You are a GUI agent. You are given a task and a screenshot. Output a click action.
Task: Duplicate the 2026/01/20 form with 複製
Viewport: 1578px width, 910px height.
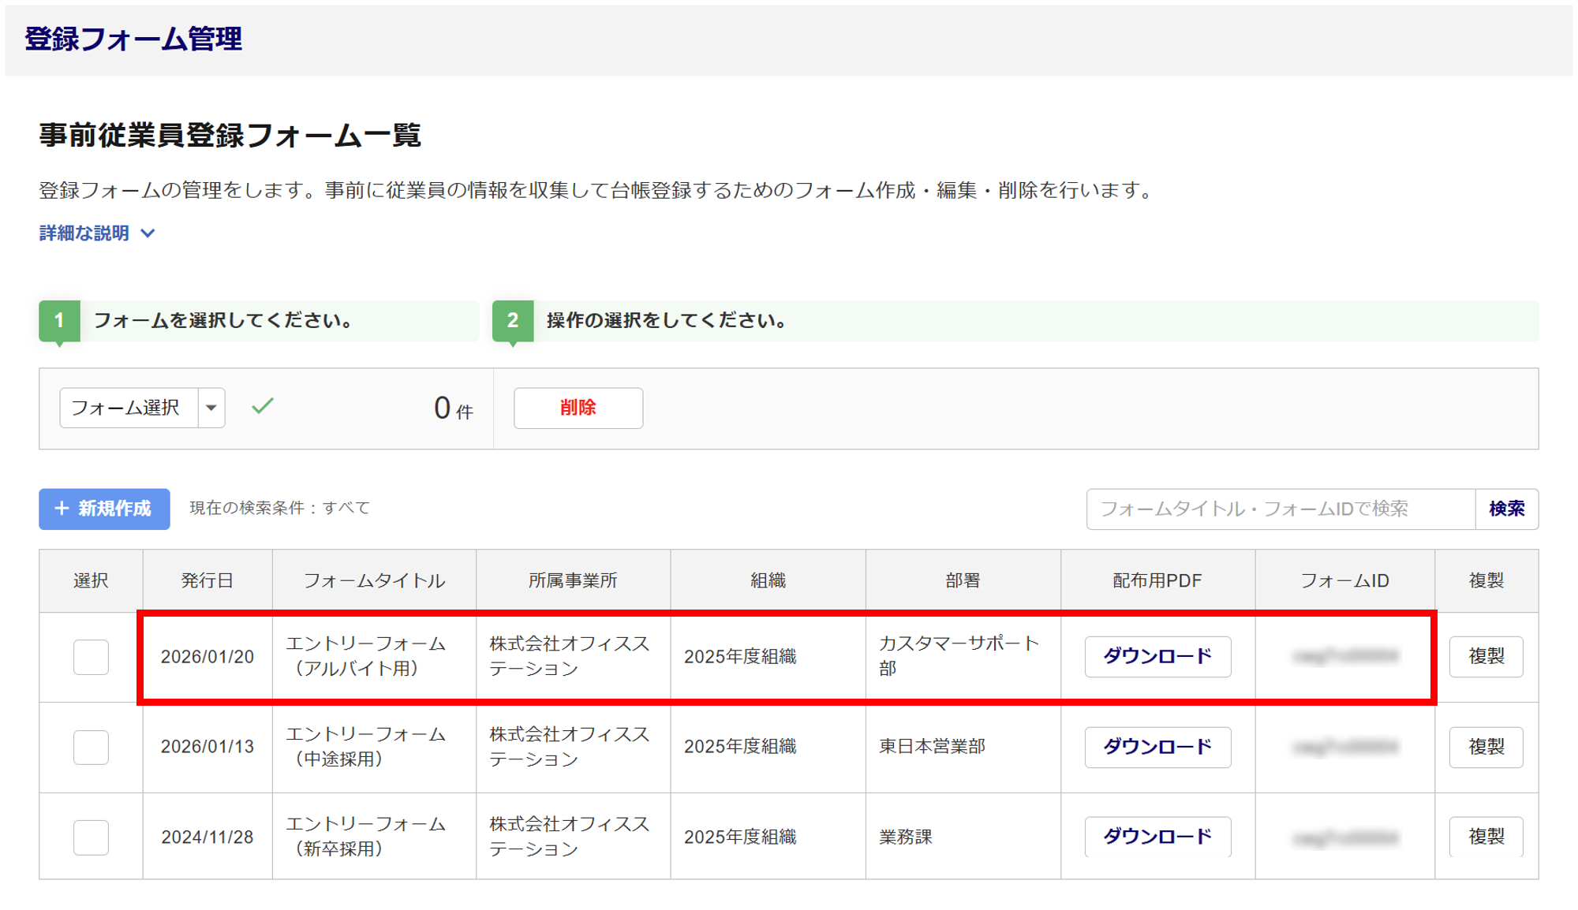point(1486,656)
